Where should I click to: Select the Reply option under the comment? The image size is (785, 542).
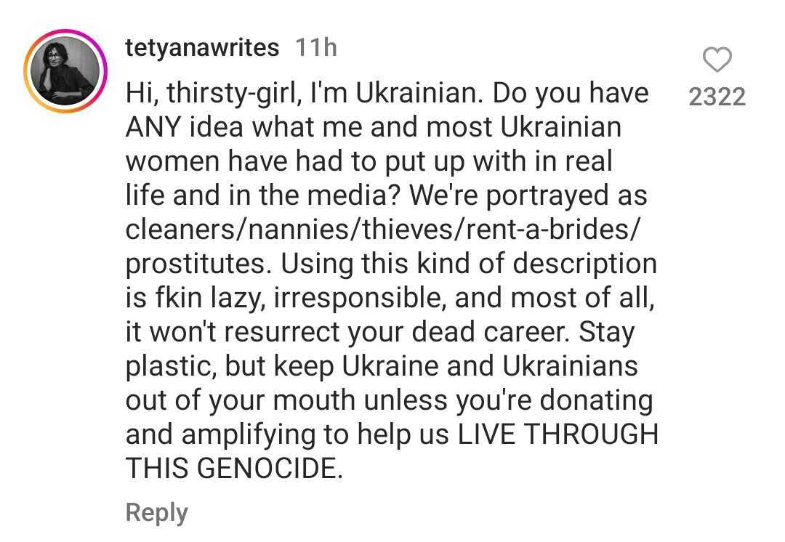coord(156,511)
